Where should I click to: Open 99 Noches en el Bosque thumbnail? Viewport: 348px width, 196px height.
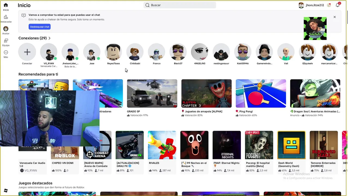(194, 145)
